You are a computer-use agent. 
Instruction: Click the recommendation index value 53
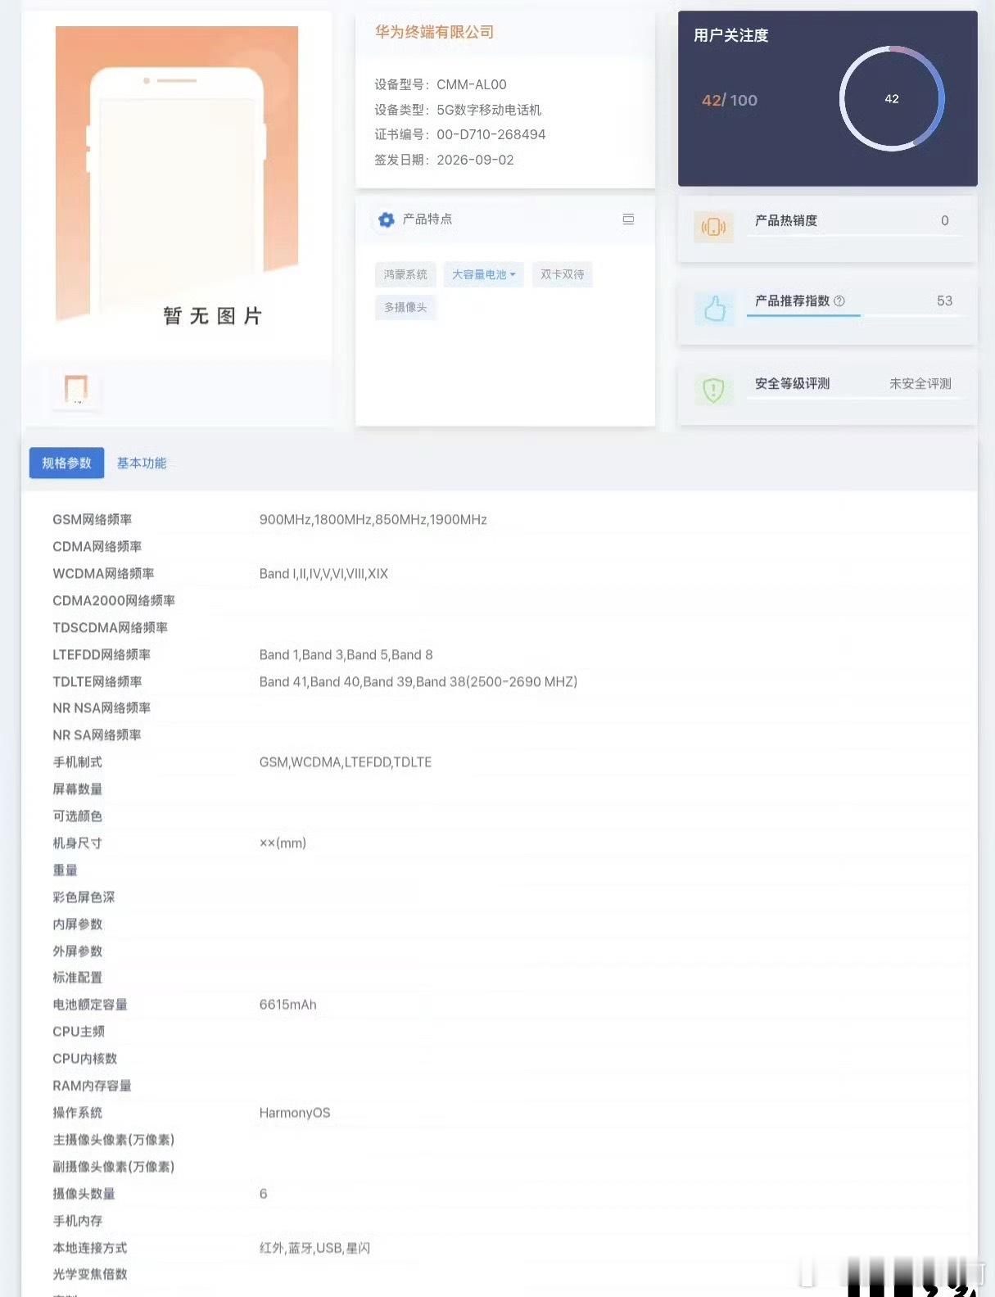[944, 301]
